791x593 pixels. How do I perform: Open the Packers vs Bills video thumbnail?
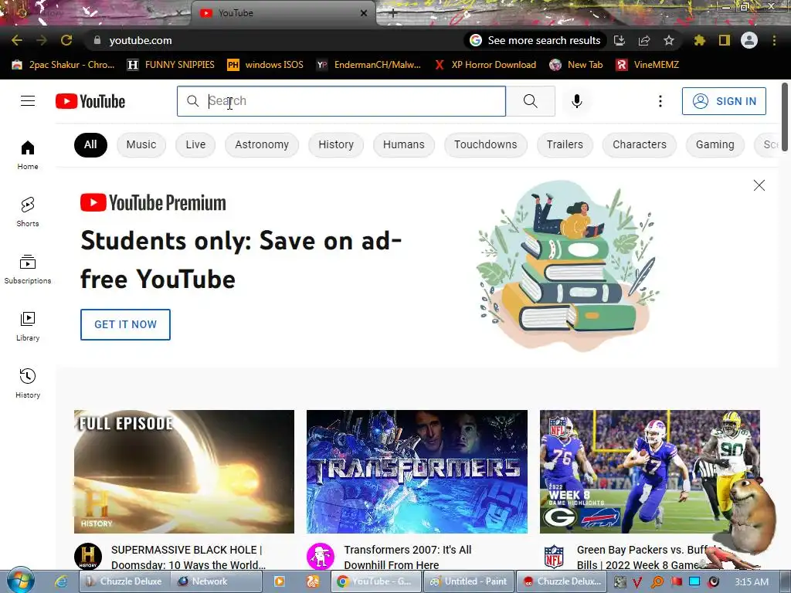pos(650,472)
